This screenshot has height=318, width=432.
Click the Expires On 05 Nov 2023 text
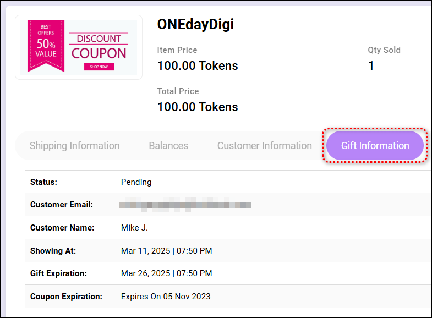tap(166, 297)
